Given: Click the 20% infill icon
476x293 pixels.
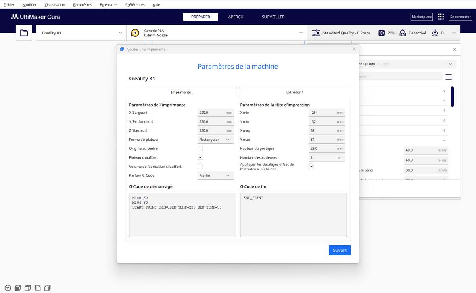Looking at the screenshot, I should point(382,33).
